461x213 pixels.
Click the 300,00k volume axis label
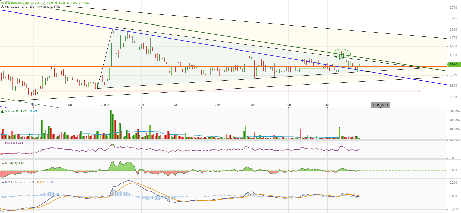pos(455,111)
